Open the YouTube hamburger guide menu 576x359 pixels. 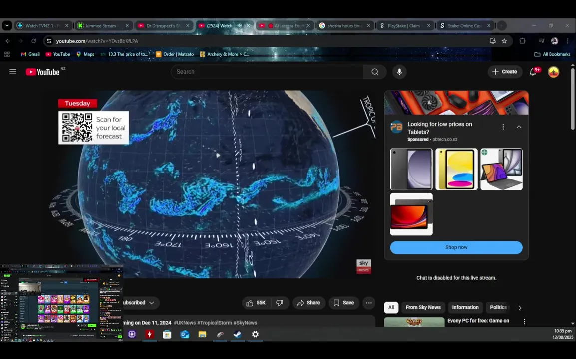click(x=13, y=72)
